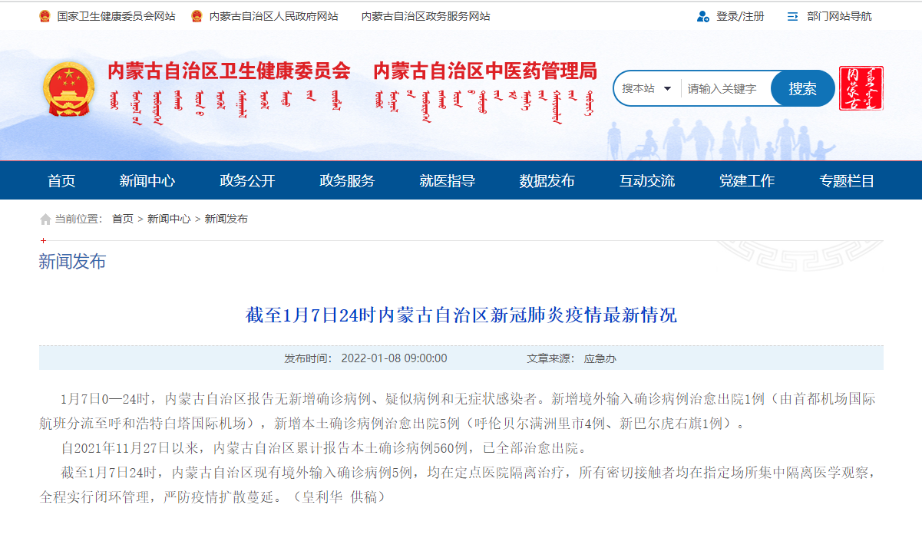The width and height of the screenshot is (922, 551).
Task: Click emblem icon beside 国家卫生健康委员会网站
Action: click(x=45, y=16)
